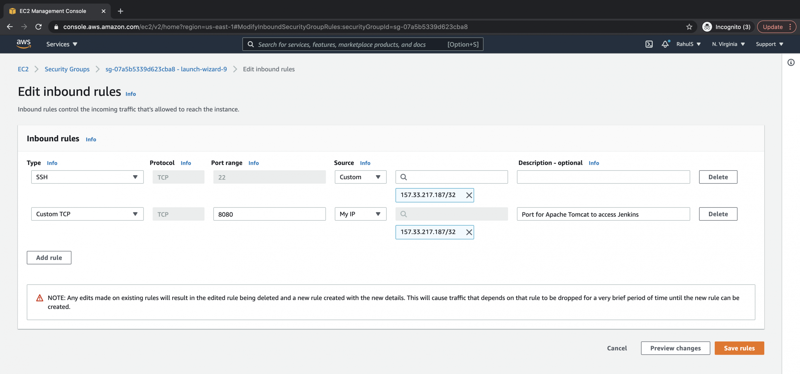Remove the SSH rule's 157.33.217.187/32 source chip
This screenshot has height=374, width=800.
469,195
